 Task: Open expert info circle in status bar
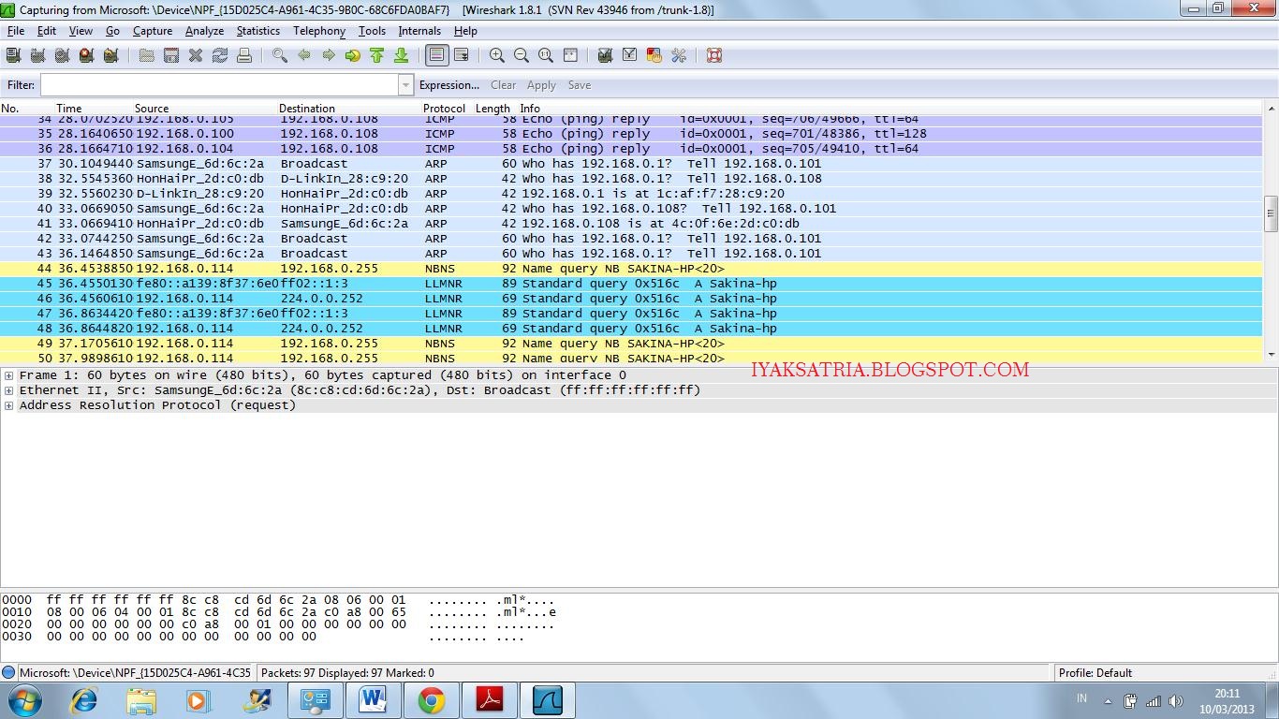pos(8,672)
